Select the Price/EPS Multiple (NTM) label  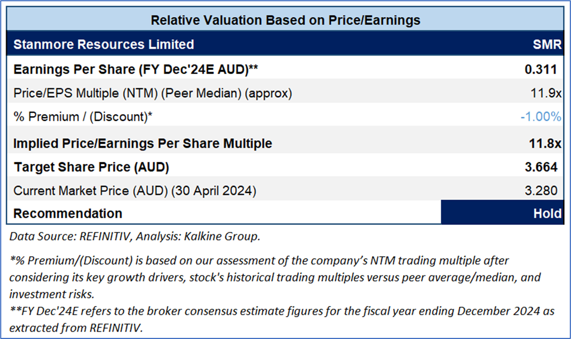pos(152,93)
